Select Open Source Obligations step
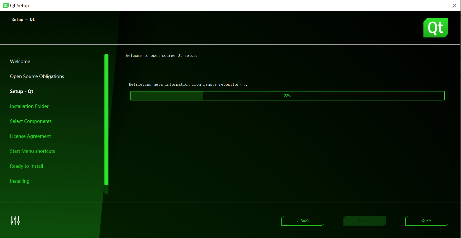The height and width of the screenshot is (238, 461). 37,76
